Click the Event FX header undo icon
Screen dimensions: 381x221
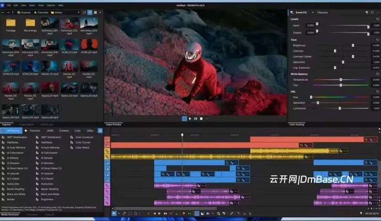click(372, 12)
